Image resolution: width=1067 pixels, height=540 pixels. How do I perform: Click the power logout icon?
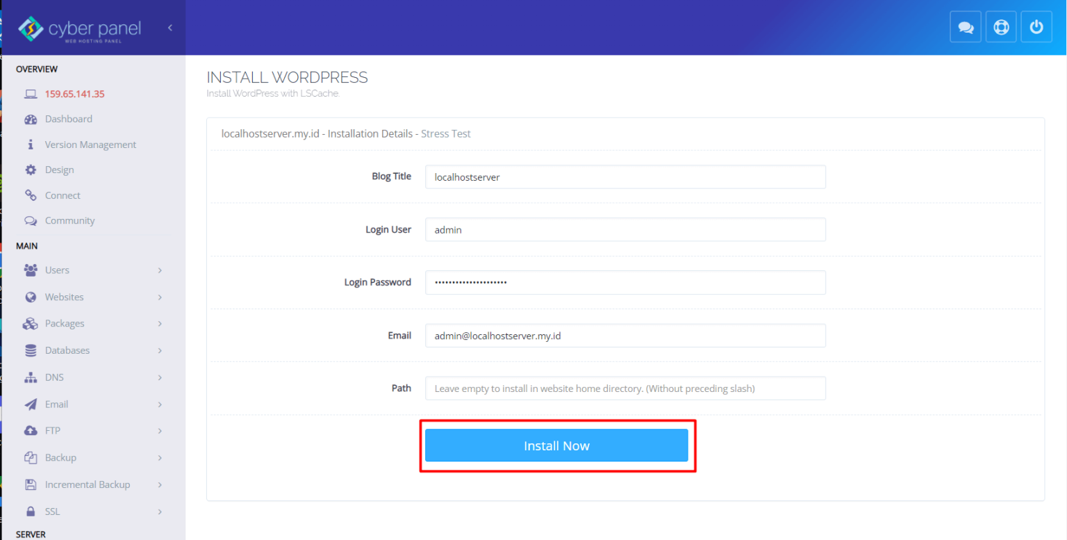(x=1036, y=28)
